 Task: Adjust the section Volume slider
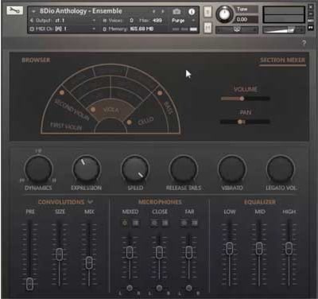pyautogui.click(x=245, y=99)
